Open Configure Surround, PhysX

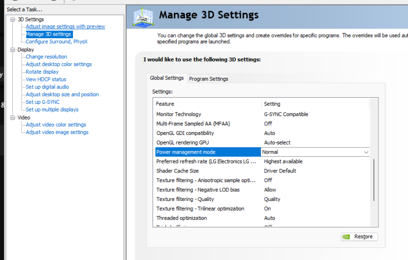tap(57, 42)
